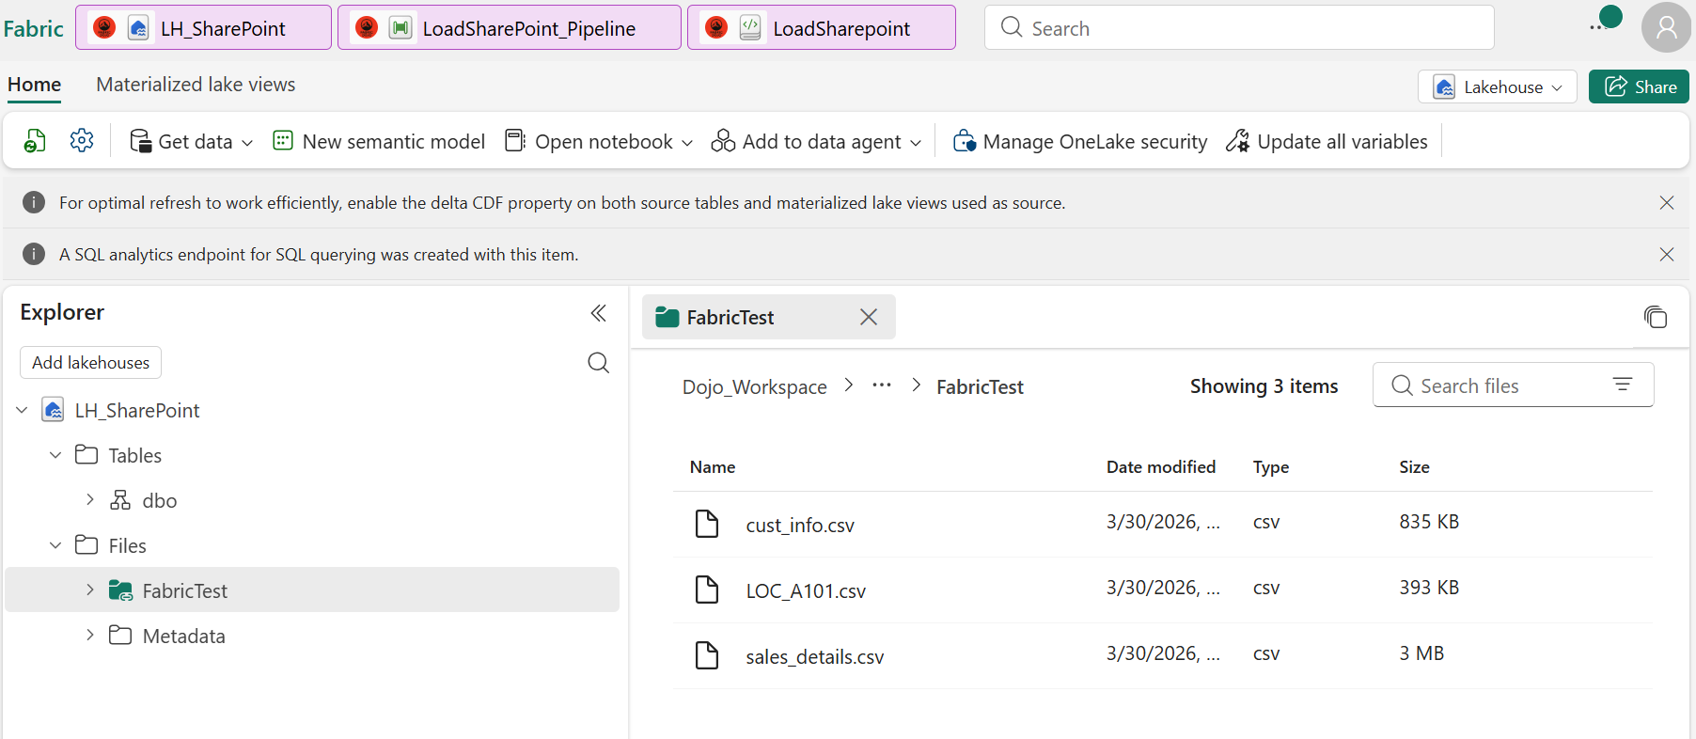
Task: Click the top Search box
Action: point(1239,27)
